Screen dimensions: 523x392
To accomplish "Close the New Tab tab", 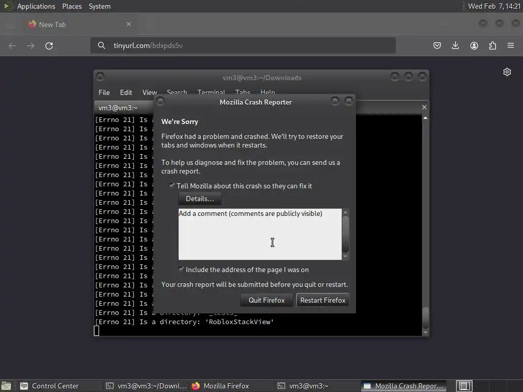I will click(x=128, y=24).
